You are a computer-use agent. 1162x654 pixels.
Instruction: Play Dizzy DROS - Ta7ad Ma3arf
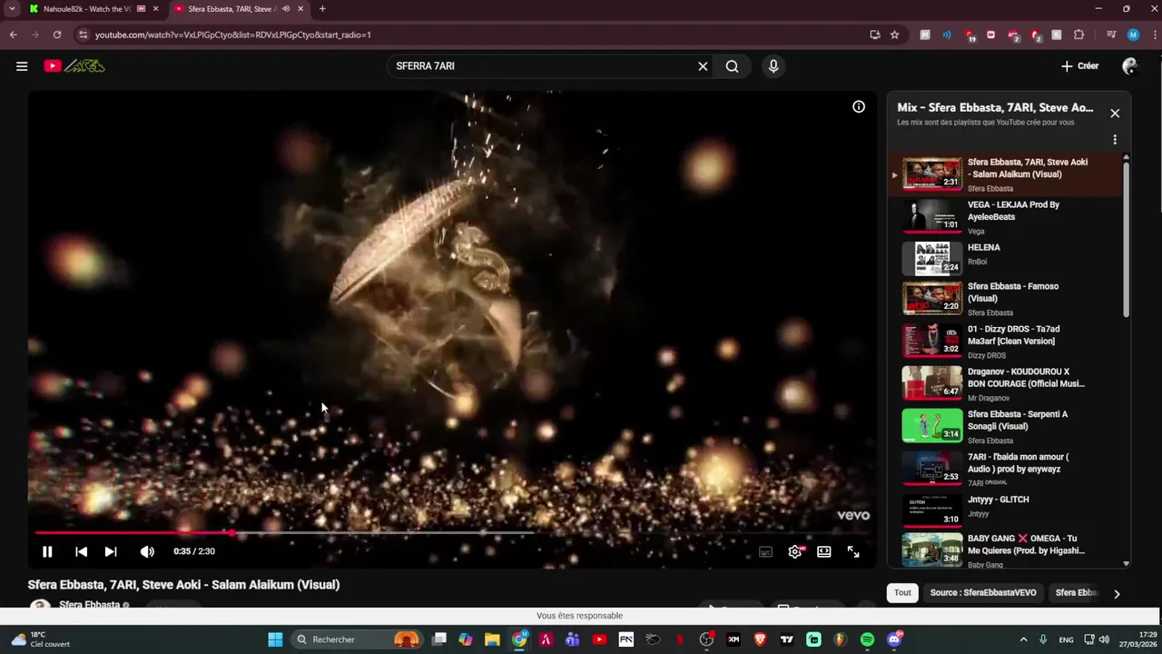1006,342
